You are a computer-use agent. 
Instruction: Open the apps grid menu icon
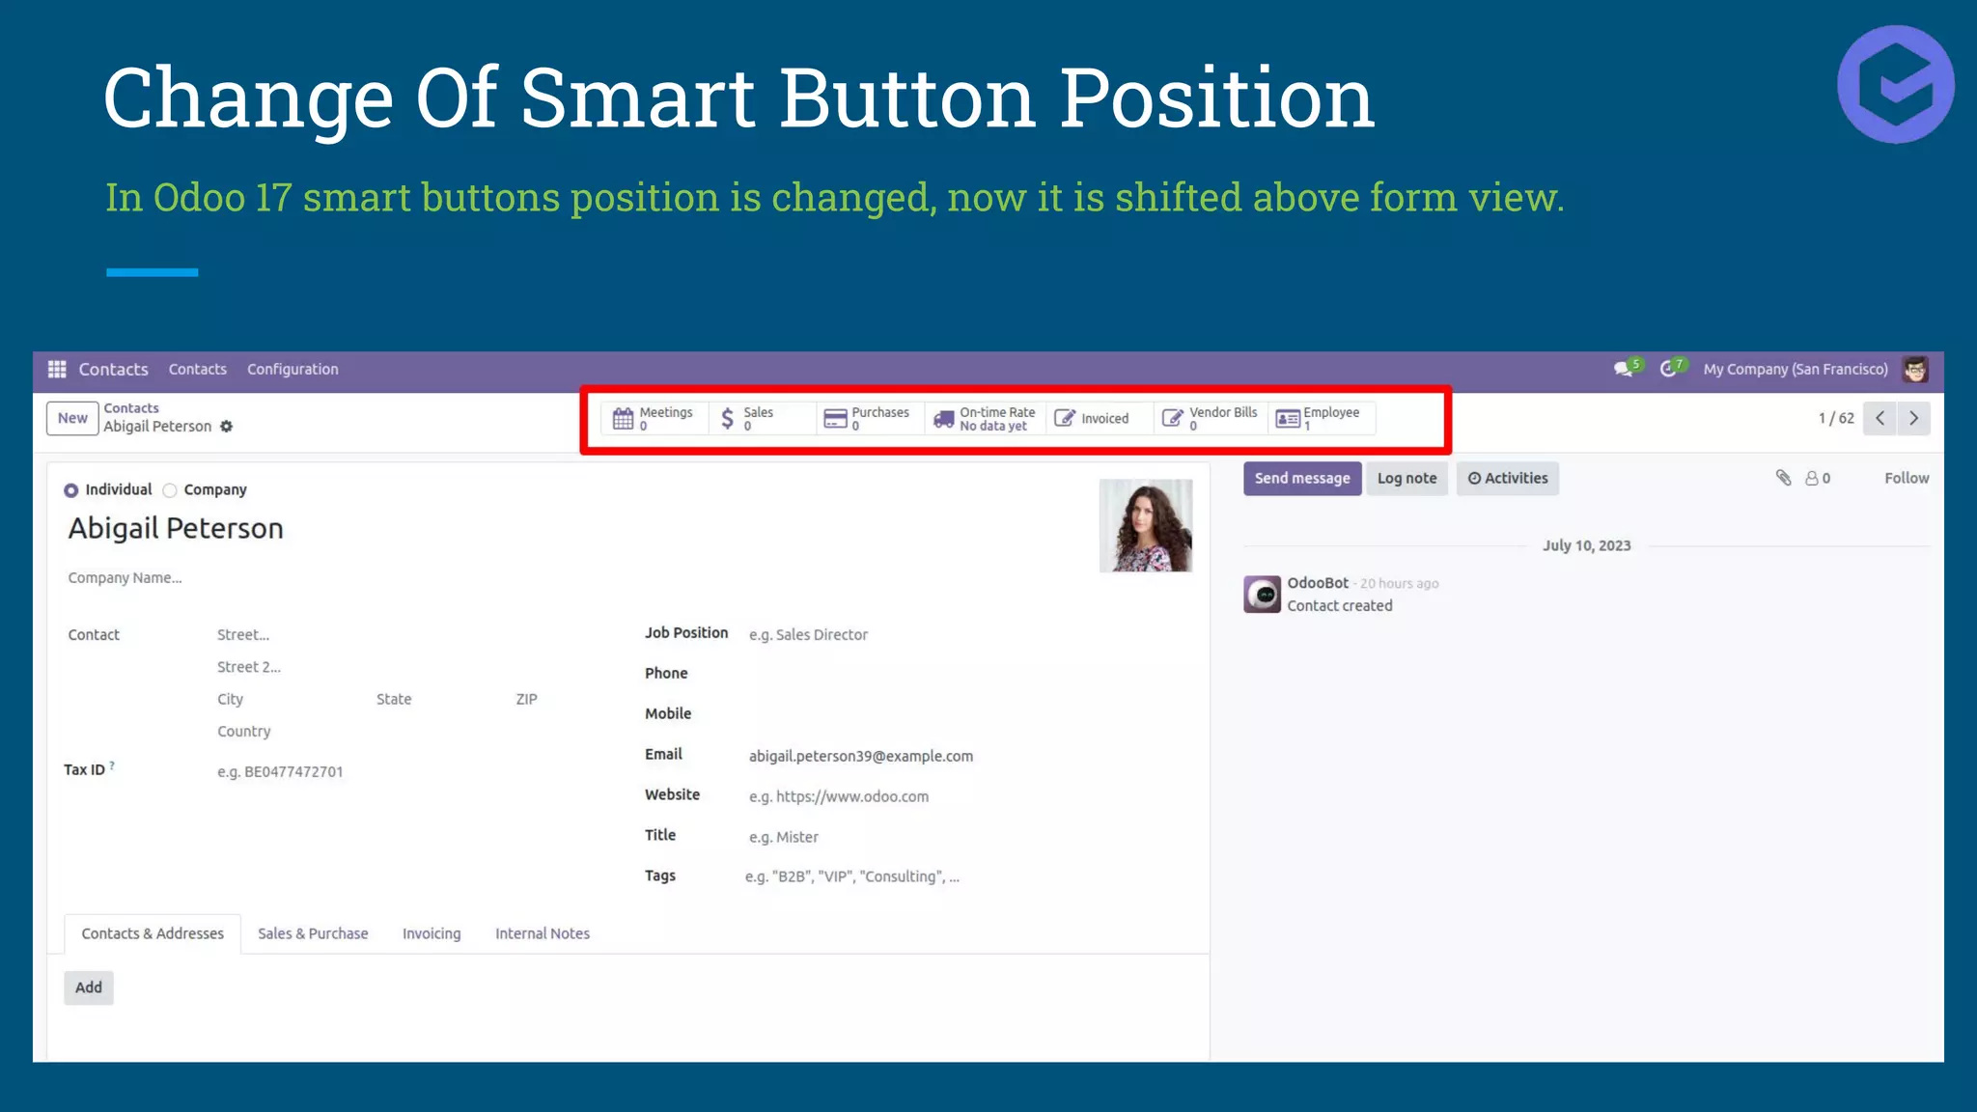[x=57, y=370]
